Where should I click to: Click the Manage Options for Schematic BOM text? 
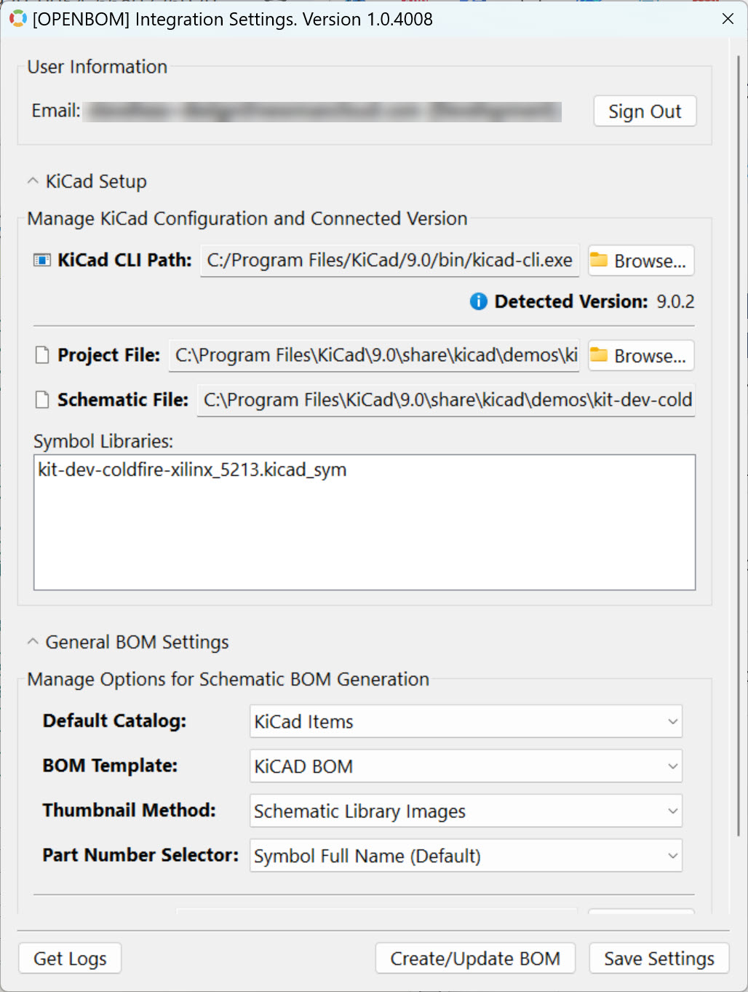pyautogui.click(x=228, y=679)
